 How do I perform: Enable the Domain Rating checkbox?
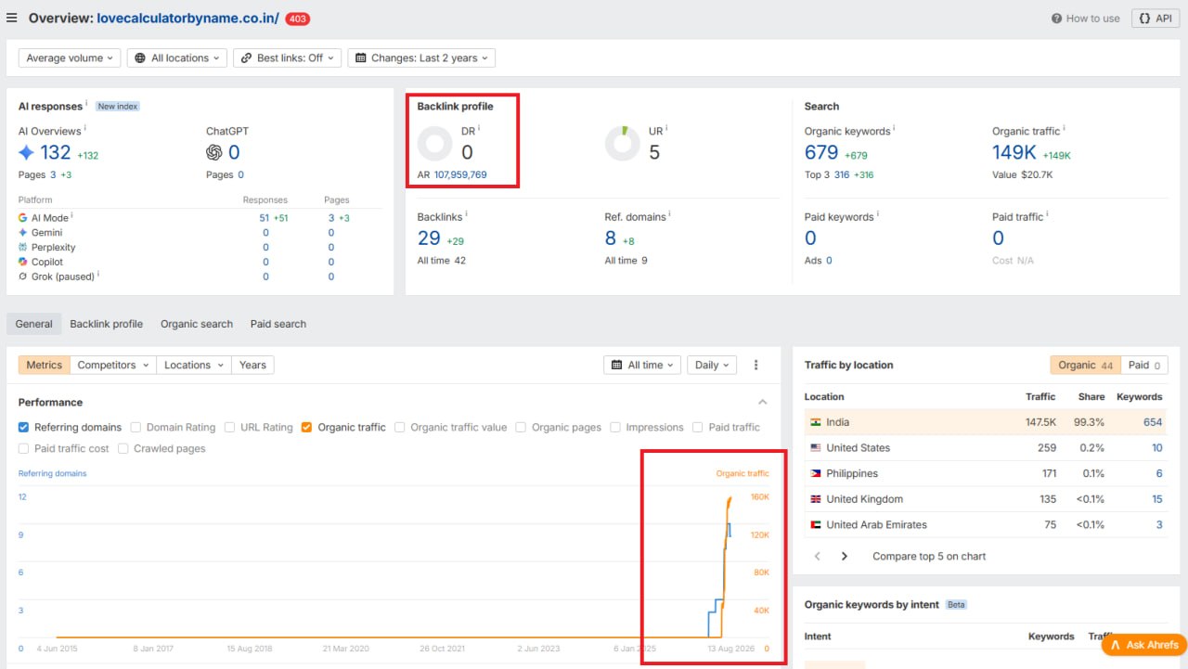click(136, 428)
